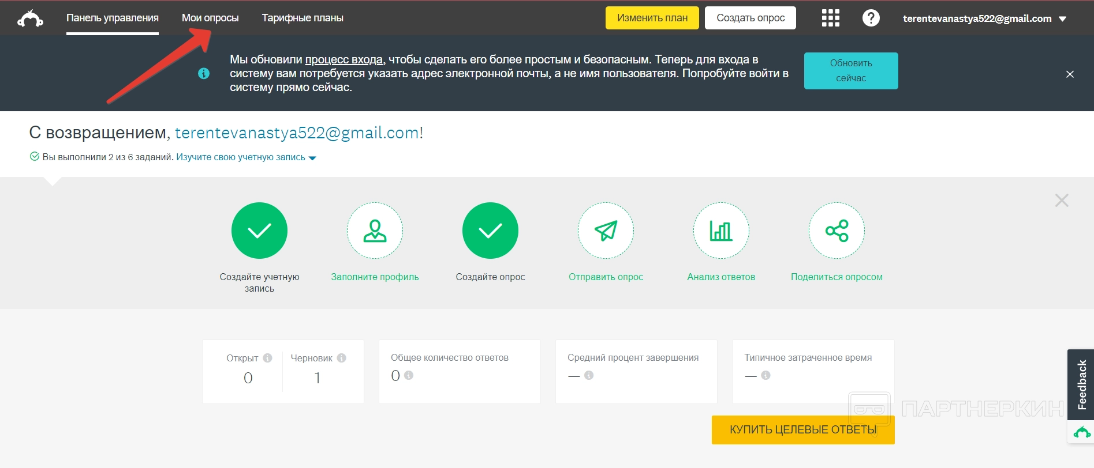
Task: Click the 'Анализ ответов' link text
Action: click(x=721, y=277)
